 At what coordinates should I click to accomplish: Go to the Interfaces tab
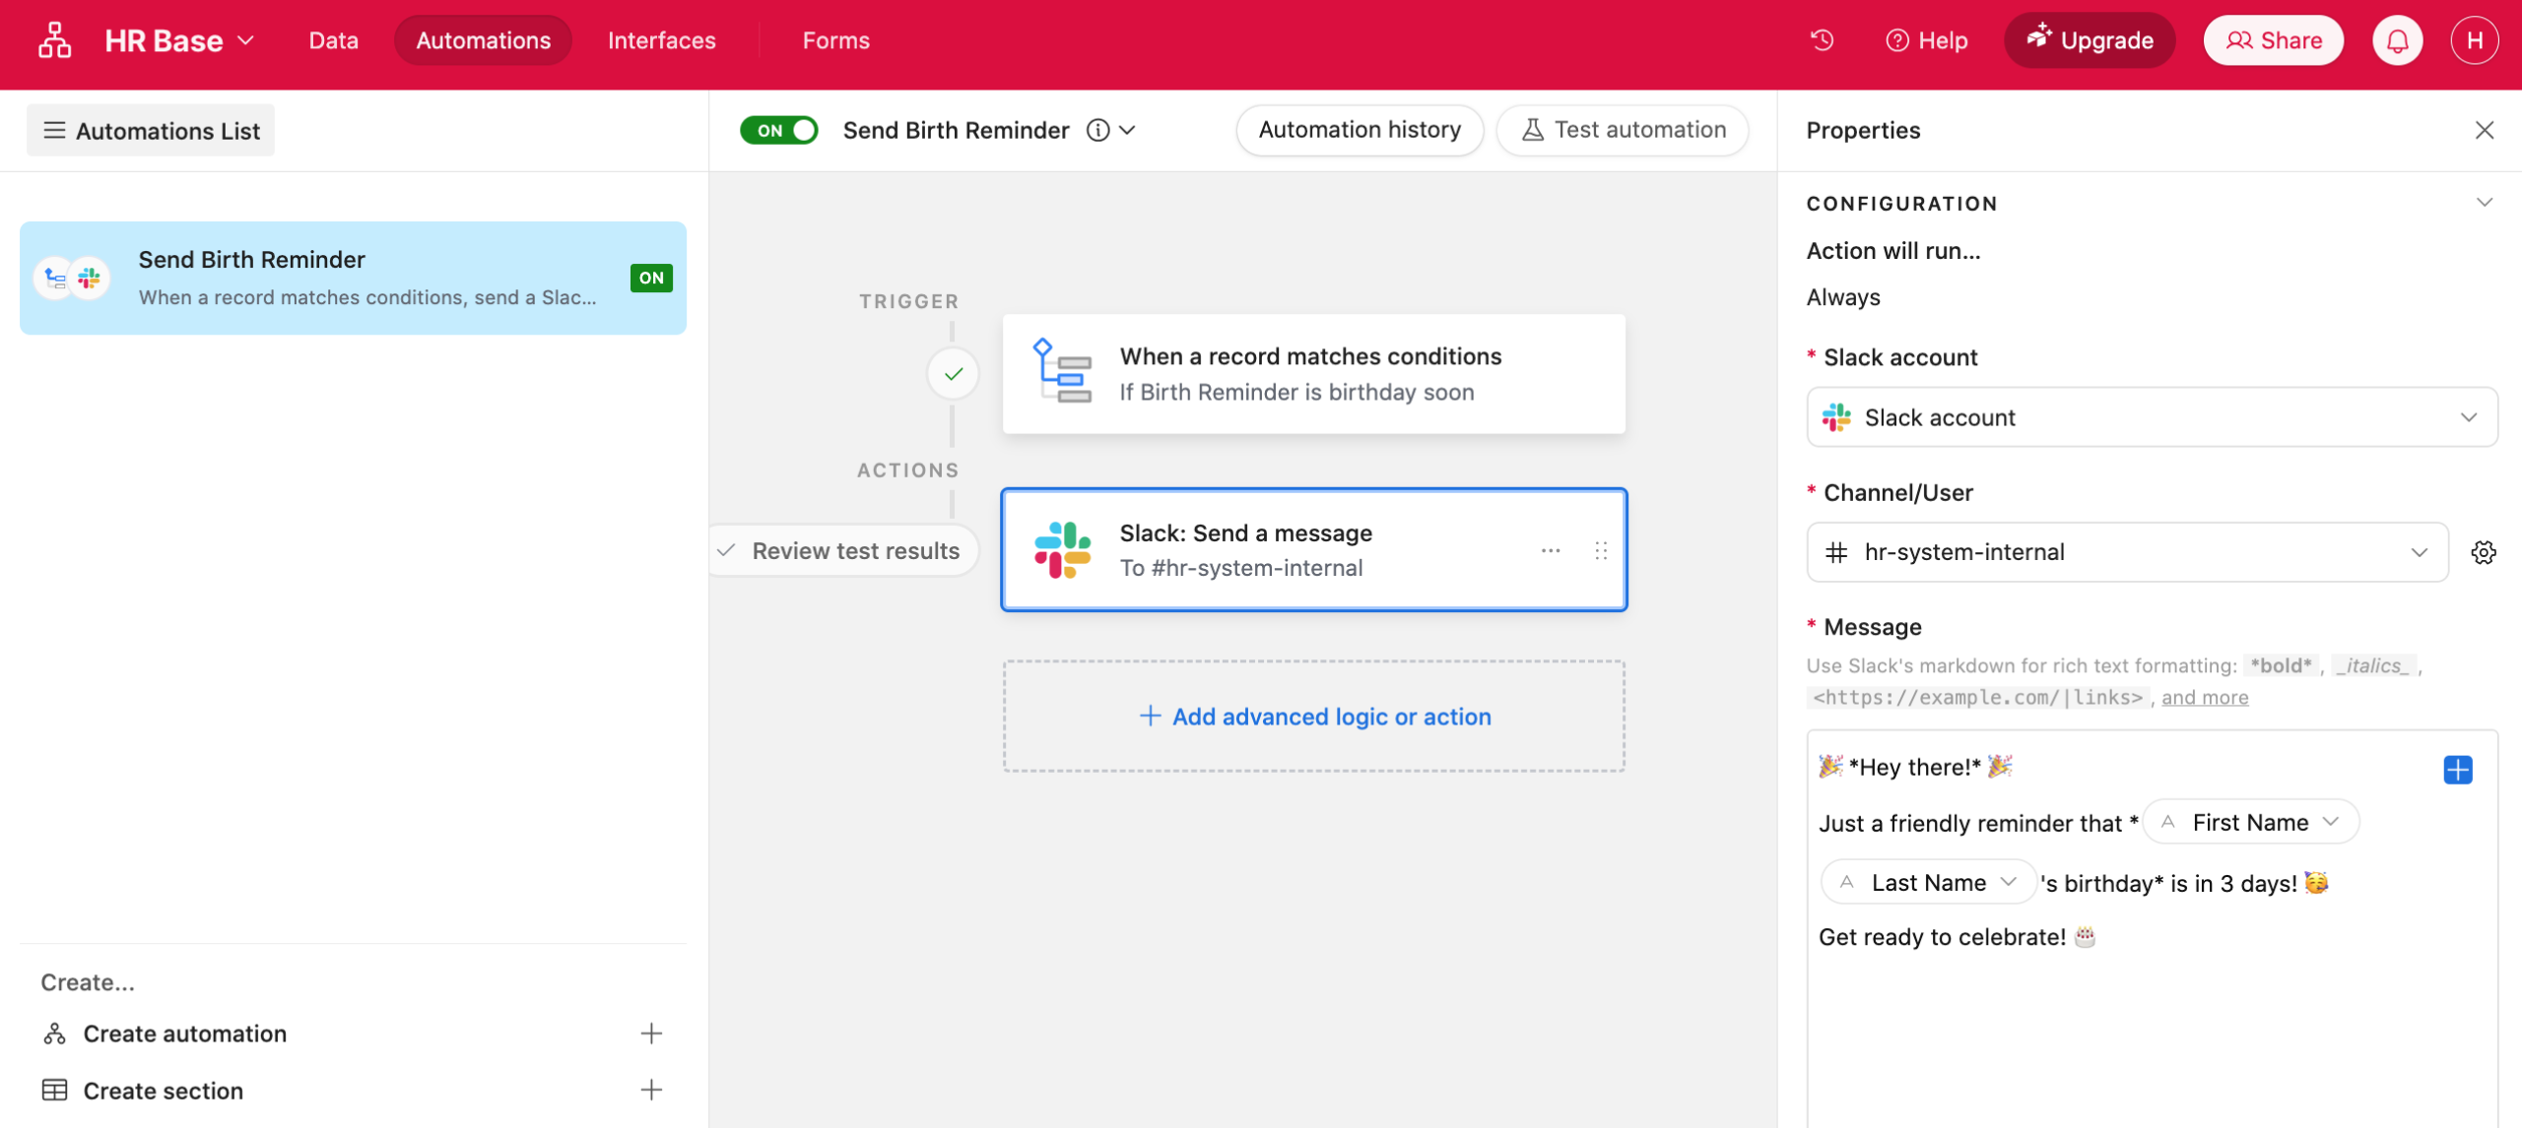[x=661, y=40]
